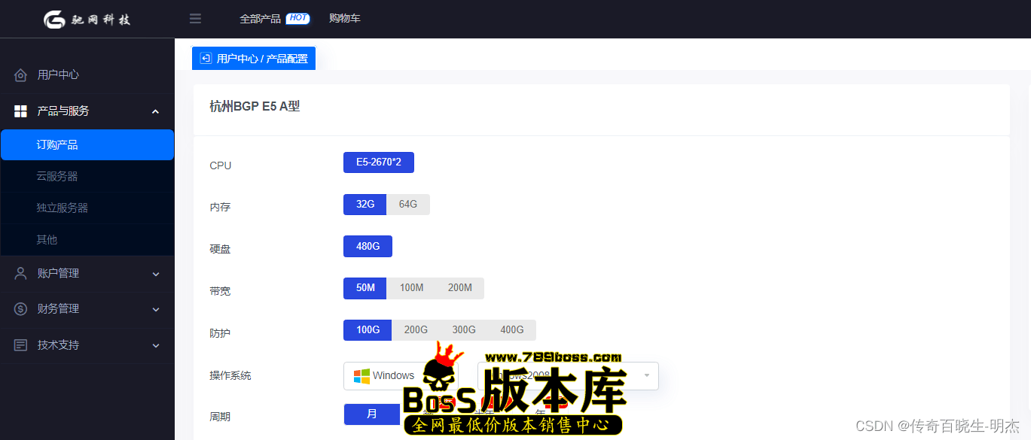The width and height of the screenshot is (1031, 440).
Task: Click the 技术支持 document icon
Action: click(x=20, y=345)
